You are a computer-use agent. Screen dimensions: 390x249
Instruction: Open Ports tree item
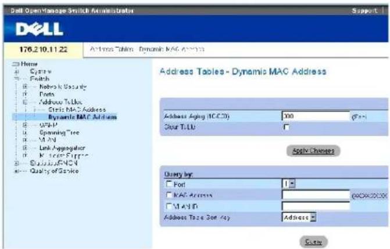tap(46, 95)
